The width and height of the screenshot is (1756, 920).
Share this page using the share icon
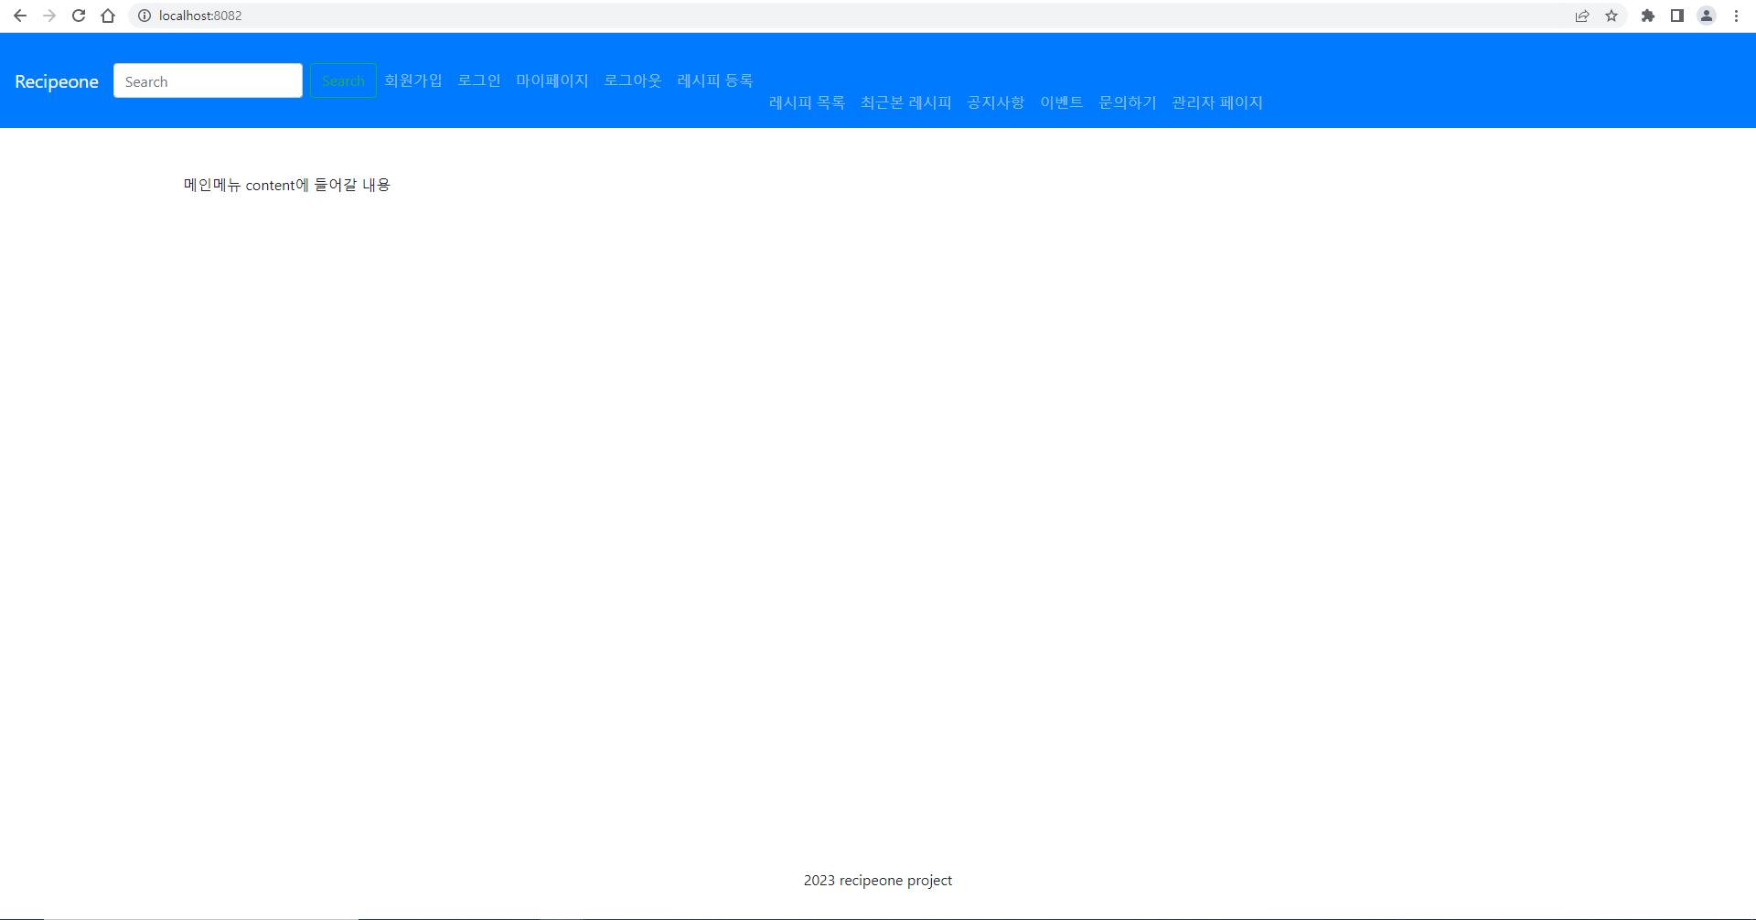(1582, 16)
